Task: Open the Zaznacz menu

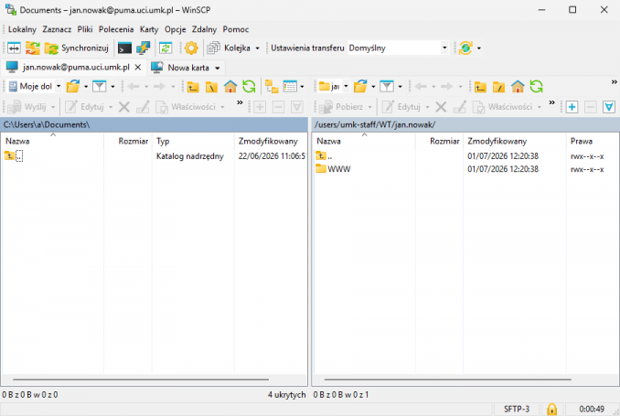Action: coord(57,29)
